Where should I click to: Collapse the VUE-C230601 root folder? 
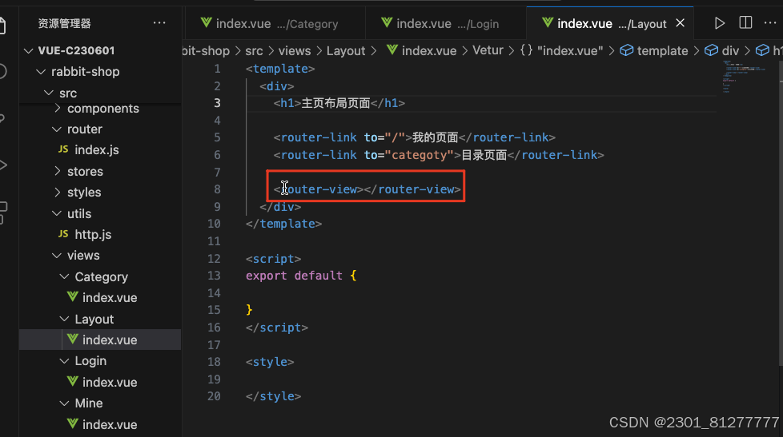29,51
